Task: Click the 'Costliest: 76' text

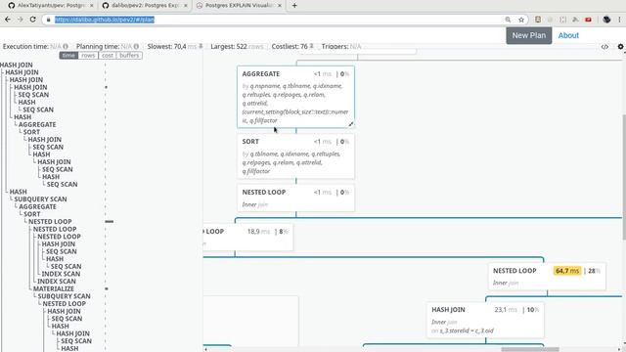Action: (x=290, y=46)
